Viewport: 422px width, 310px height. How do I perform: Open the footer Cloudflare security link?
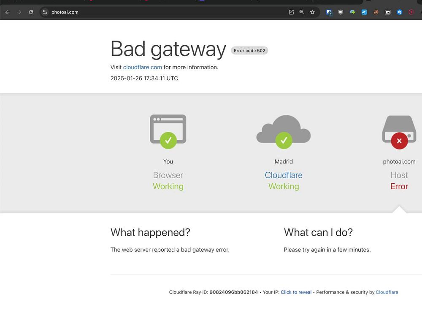(x=387, y=292)
